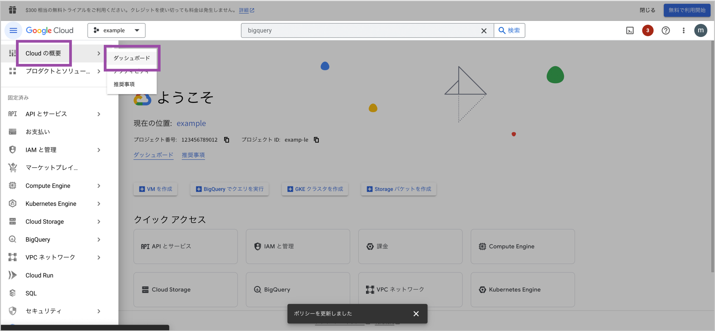Click the API とサービス sidebar icon
This screenshot has width=715, height=331.
[x=13, y=114]
